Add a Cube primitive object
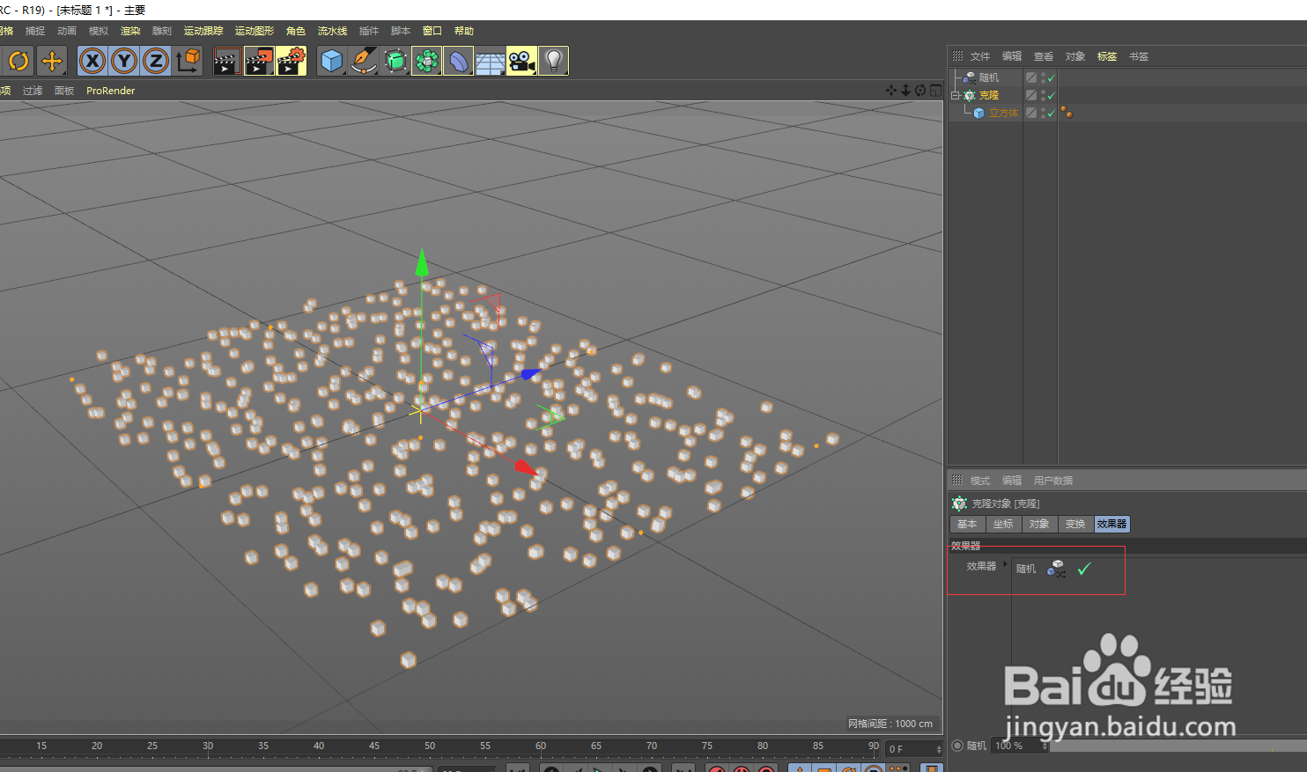 pyautogui.click(x=332, y=61)
